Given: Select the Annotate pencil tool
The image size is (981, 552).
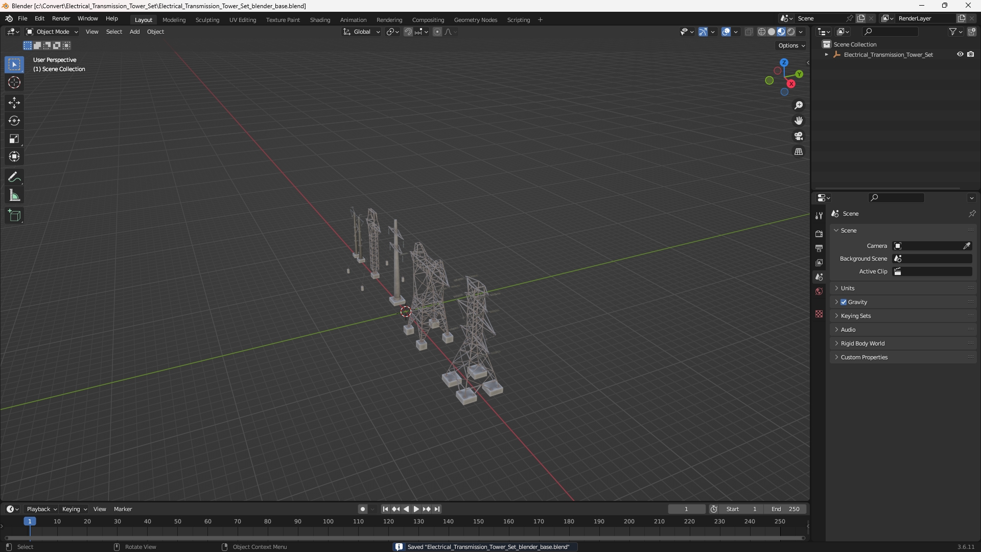Looking at the screenshot, I should [14, 177].
